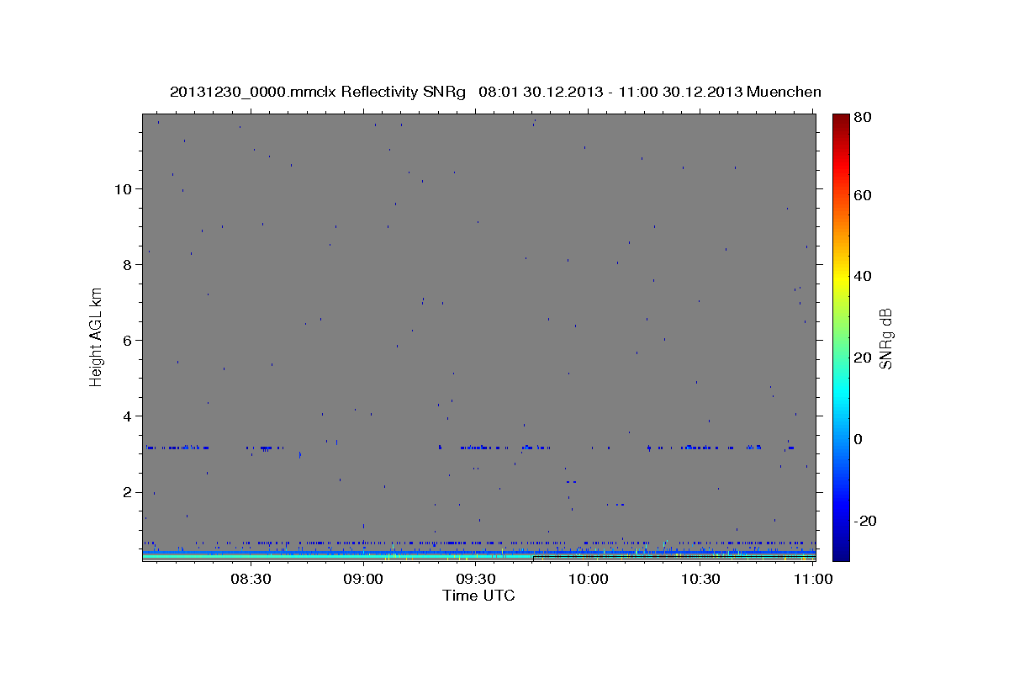Click the 60 colorbar tick value
The width and height of the screenshot is (1009, 673).
coord(863,195)
